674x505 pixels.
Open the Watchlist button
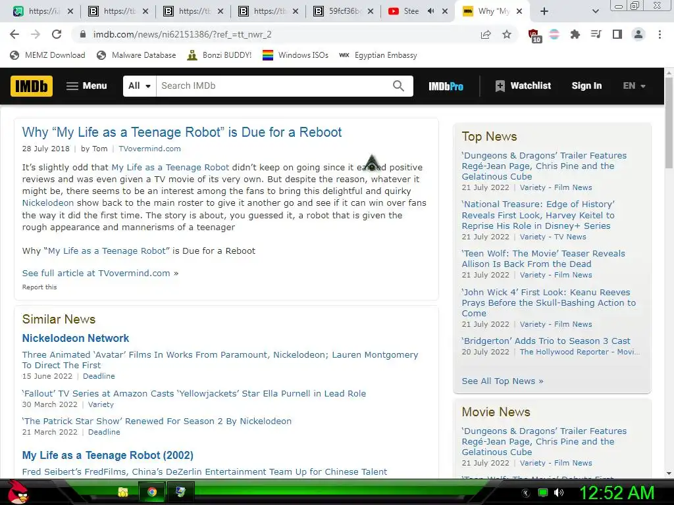(523, 86)
